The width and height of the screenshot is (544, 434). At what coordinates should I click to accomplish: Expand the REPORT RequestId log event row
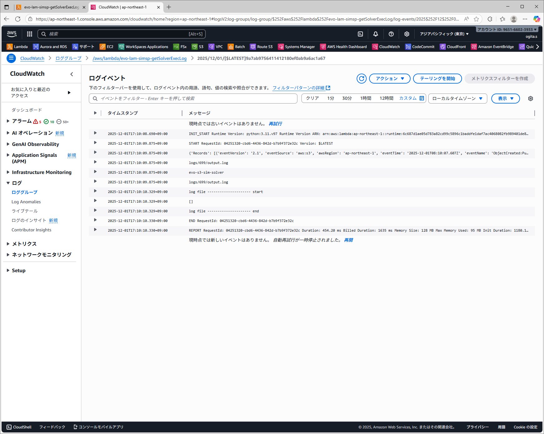point(95,230)
